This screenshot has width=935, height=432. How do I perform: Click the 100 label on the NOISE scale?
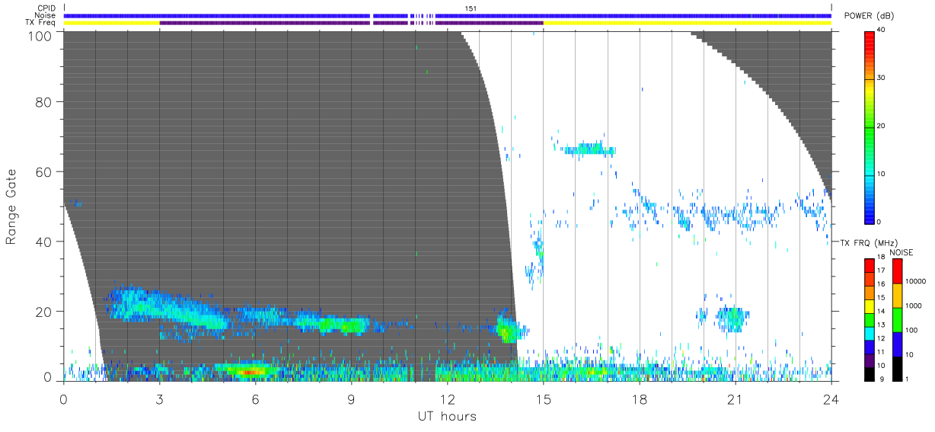912,330
